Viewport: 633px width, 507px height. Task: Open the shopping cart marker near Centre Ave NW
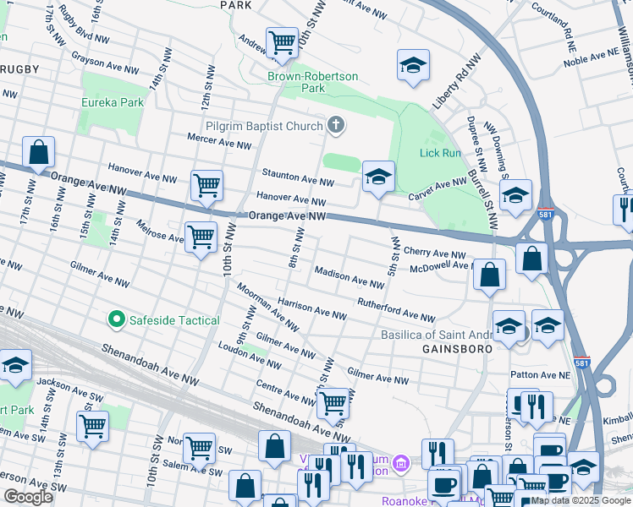click(333, 403)
